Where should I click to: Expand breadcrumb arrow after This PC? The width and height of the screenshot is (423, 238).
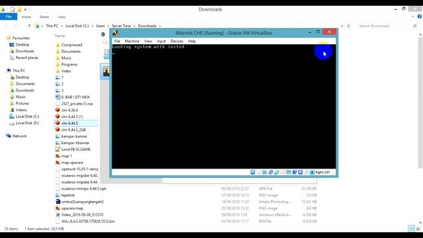61,26
